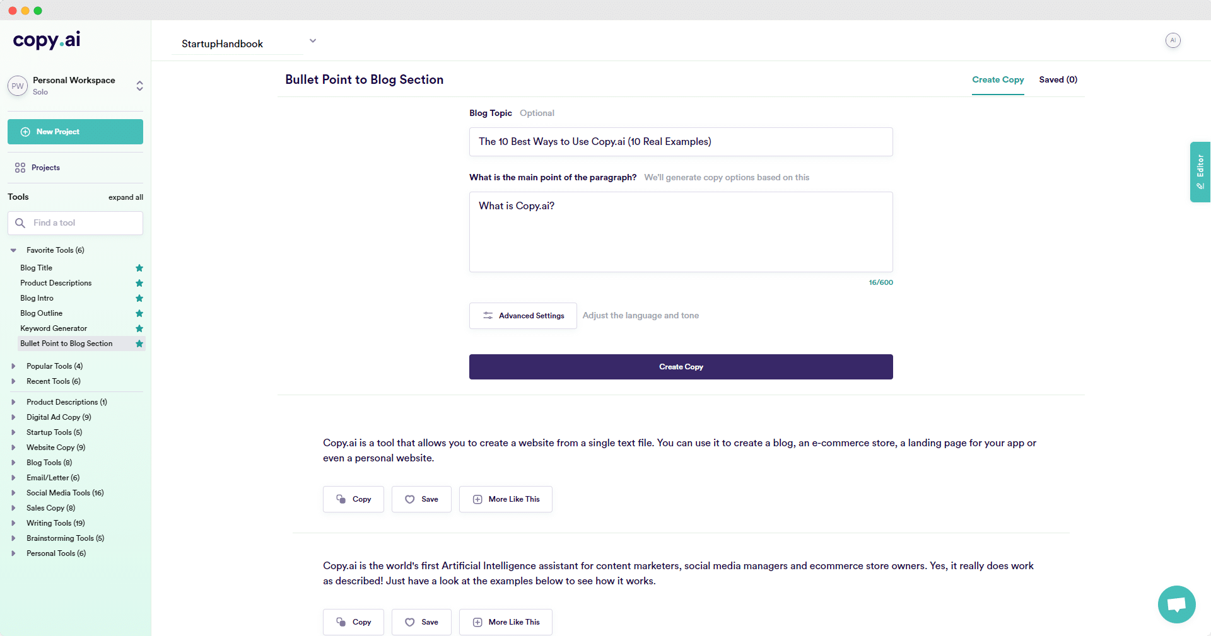Click the heart icon on first Save button
Image resolution: width=1211 pixels, height=636 pixels.
tap(410, 499)
